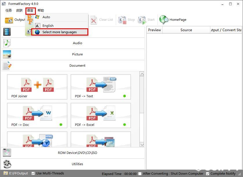The height and width of the screenshot is (177, 243).
Task: Click the Document notepad pencil icon
Action: tap(7, 66)
